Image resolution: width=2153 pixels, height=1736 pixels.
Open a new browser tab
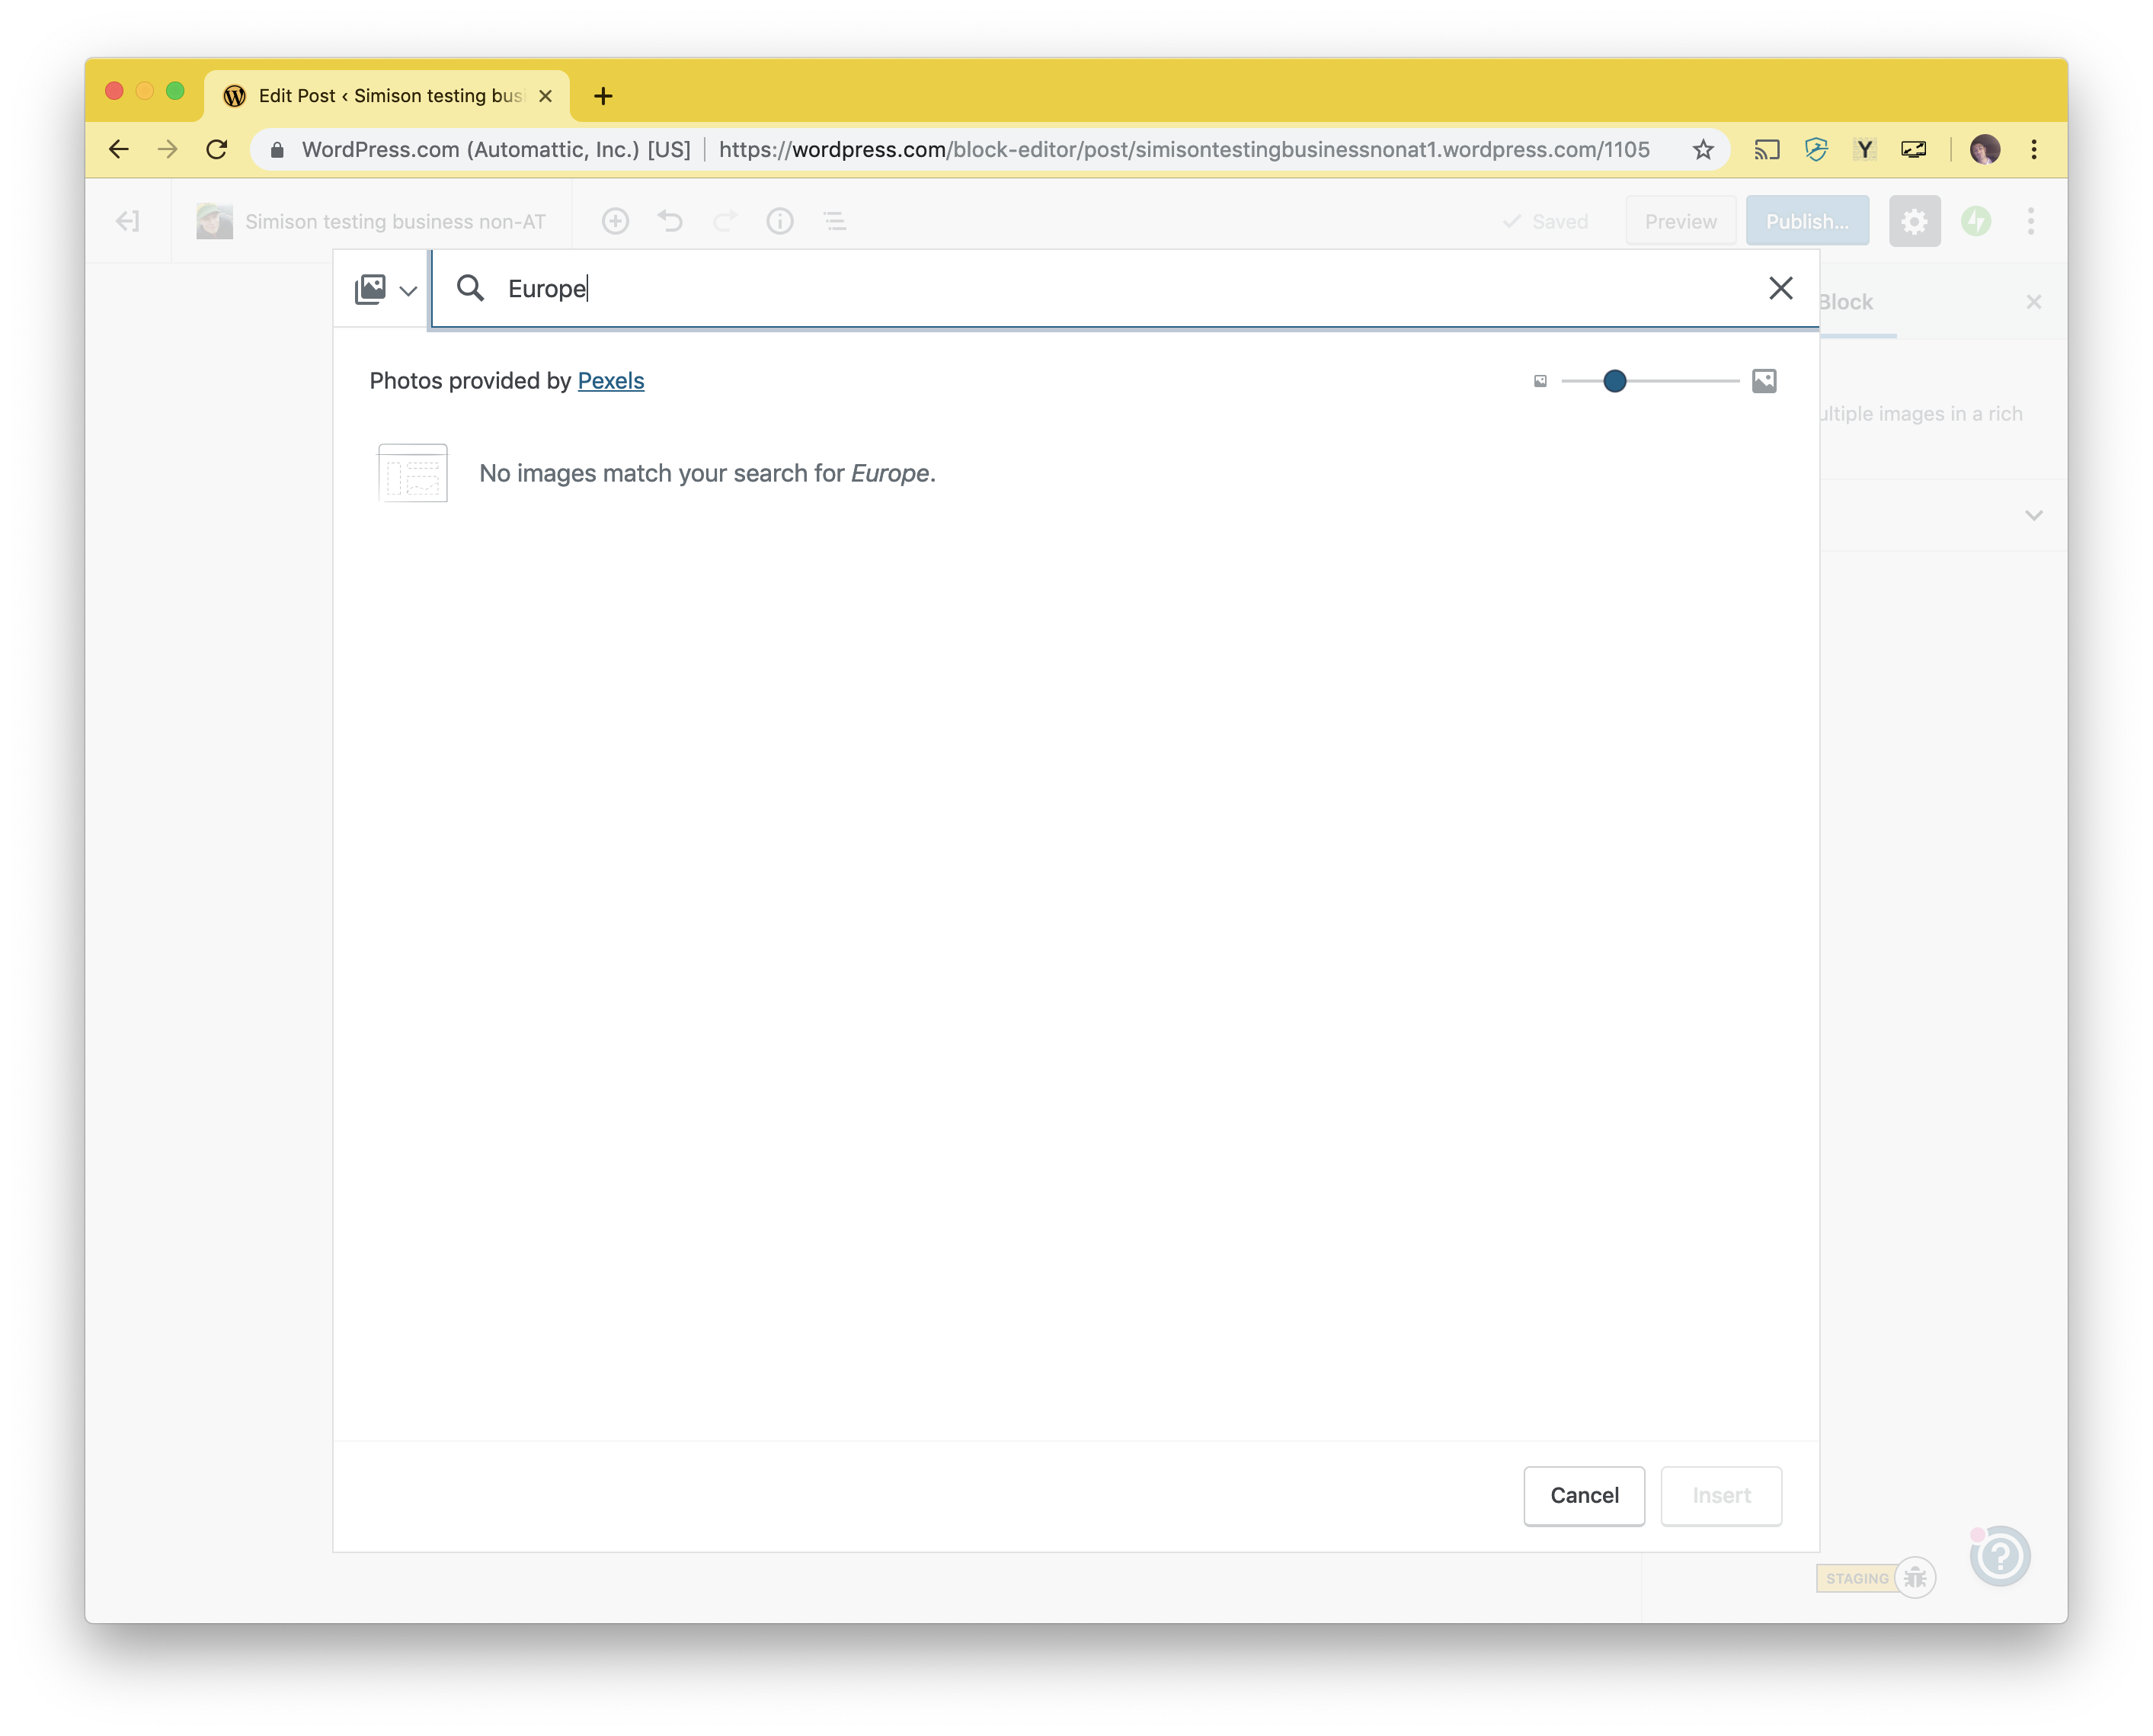pos(603,96)
